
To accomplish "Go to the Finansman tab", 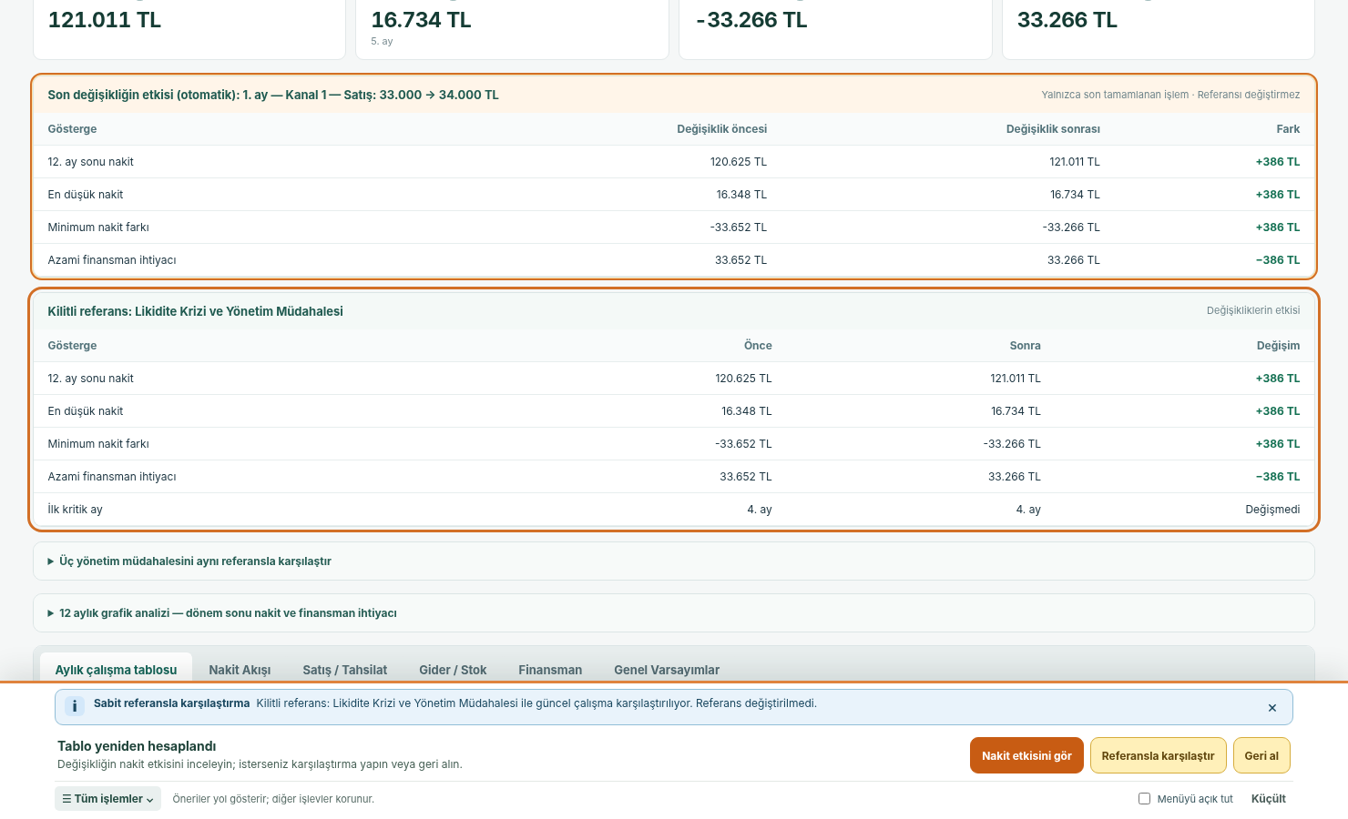I will pos(550,670).
